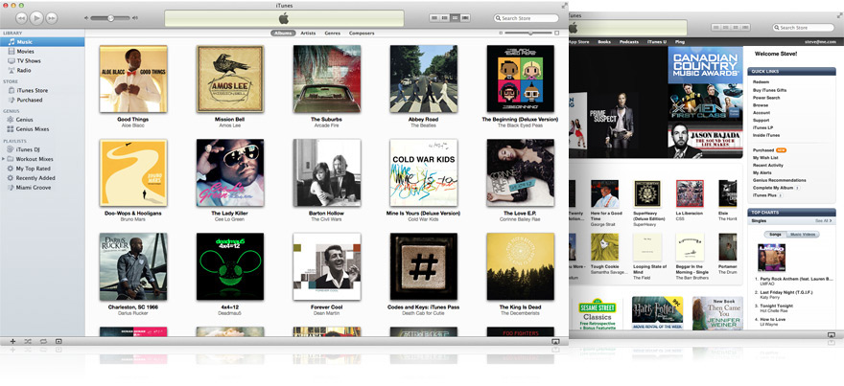Select Music Videos toggle in Top Charts

coord(803,235)
